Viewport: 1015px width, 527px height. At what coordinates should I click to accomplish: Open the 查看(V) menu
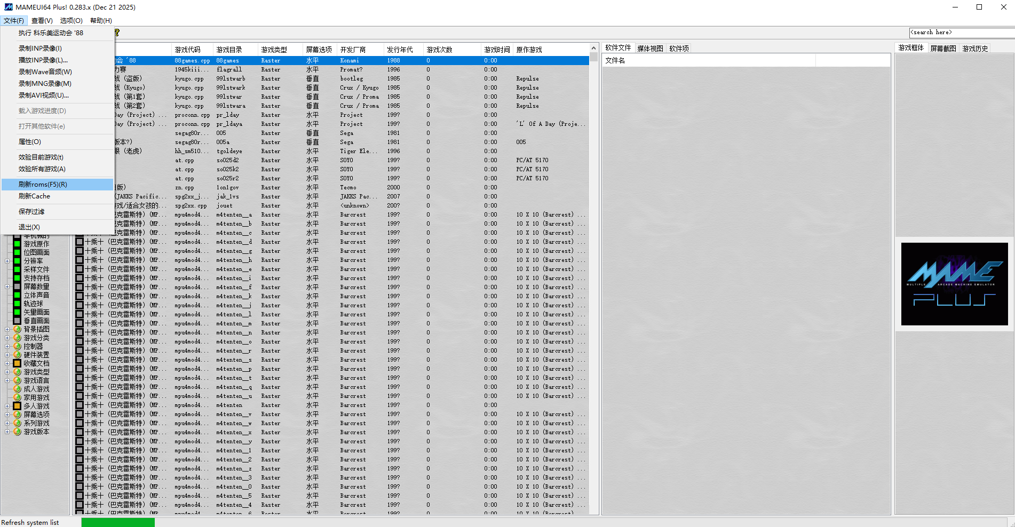coord(42,20)
